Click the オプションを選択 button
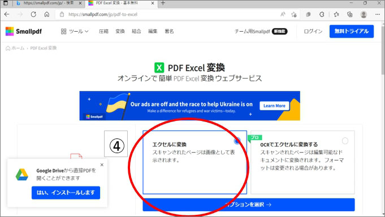This screenshot has height=217, width=385. click(x=249, y=205)
